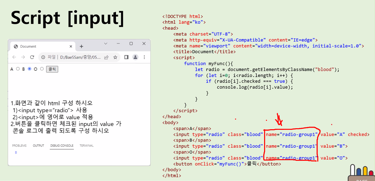Open the Chrome profile avatar
Image resolution: width=375 pixels, height=181 pixels.
tap(135, 57)
